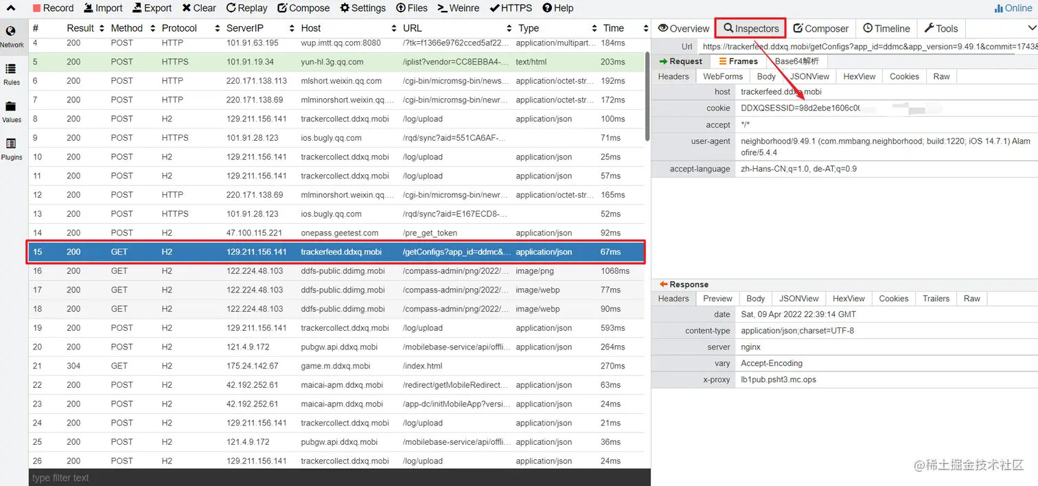The image size is (1038, 486).
Task: Switch to the Overview tab
Action: tap(683, 28)
